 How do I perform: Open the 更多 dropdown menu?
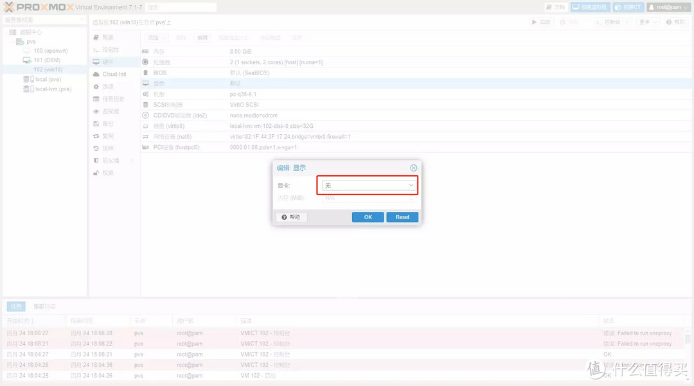point(648,22)
